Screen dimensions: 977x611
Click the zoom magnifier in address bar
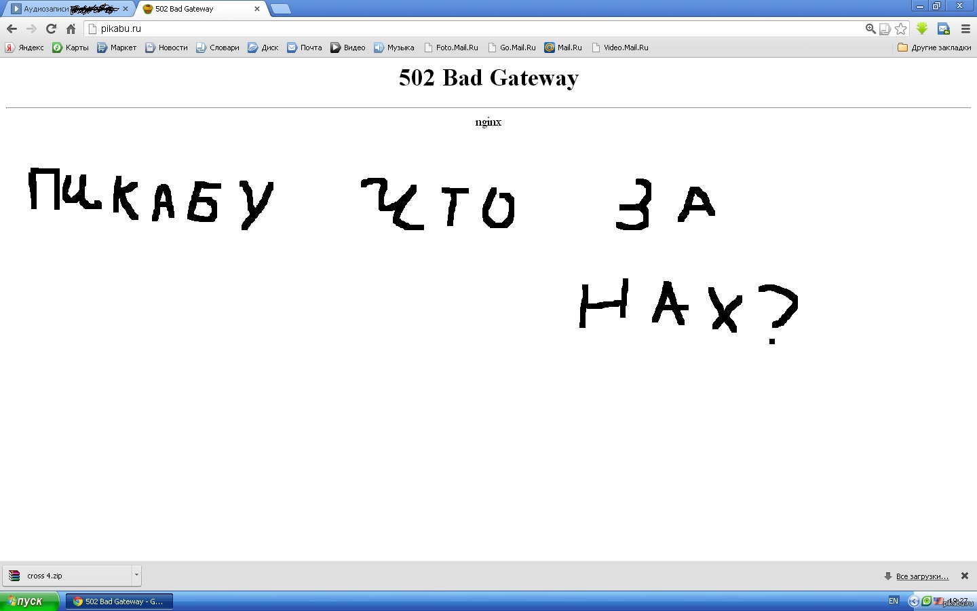[870, 29]
